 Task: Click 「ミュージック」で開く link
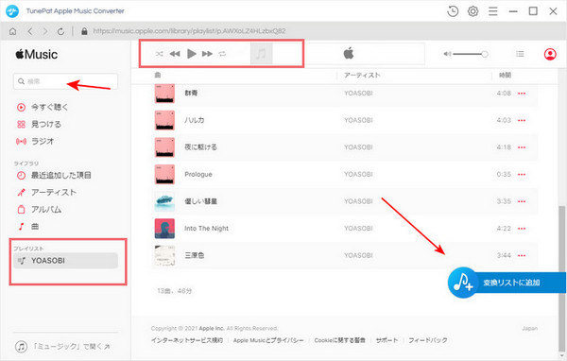pos(62,347)
